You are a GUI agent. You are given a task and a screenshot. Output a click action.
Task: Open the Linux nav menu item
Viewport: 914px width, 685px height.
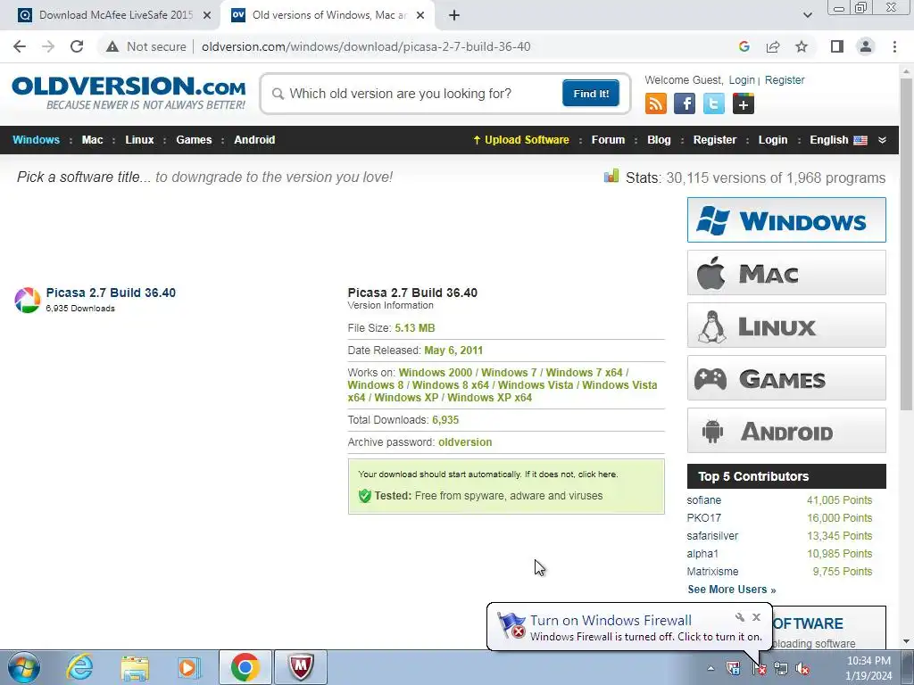pos(139,140)
